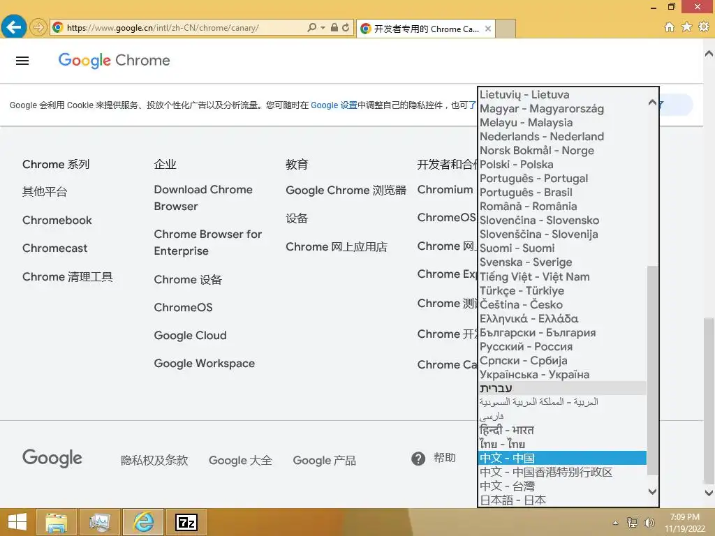Click the Google footer logo
This screenshot has height=536, width=715.
coord(52,458)
